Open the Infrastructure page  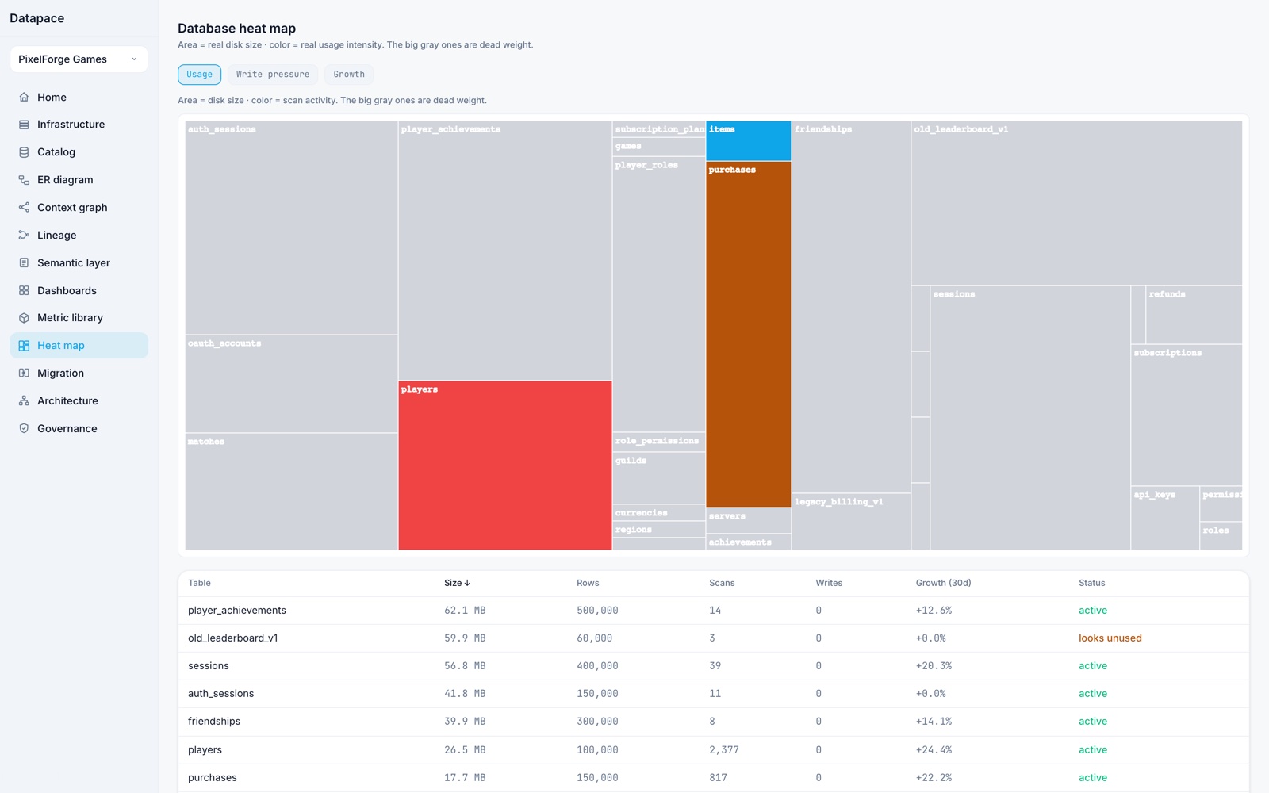79,125
